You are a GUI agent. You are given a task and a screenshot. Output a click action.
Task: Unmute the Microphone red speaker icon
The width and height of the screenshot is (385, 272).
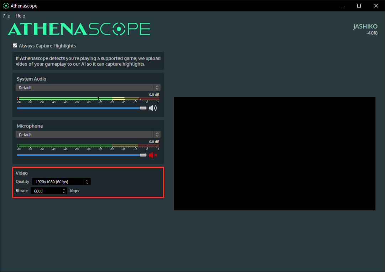(153, 155)
